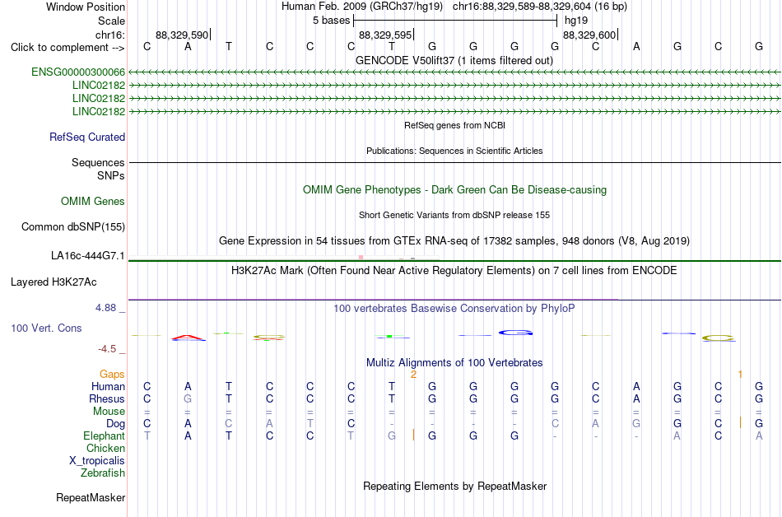Viewport: 782px width, 517px height.
Task: Select the 100 Vert. Cons label
Action: [x=46, y=328]
